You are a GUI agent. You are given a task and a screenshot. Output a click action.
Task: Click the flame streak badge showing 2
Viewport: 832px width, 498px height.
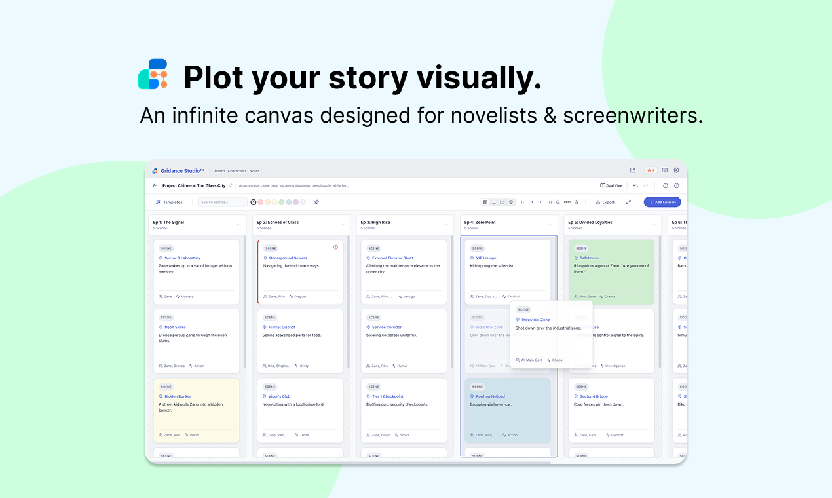tap(651, 170)
